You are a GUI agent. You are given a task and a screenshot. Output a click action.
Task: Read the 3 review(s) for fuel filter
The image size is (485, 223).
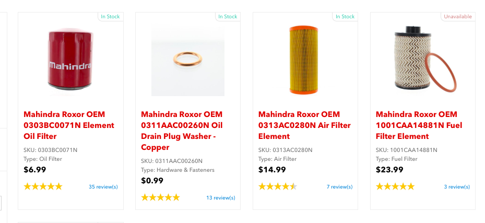coord(457,186)
